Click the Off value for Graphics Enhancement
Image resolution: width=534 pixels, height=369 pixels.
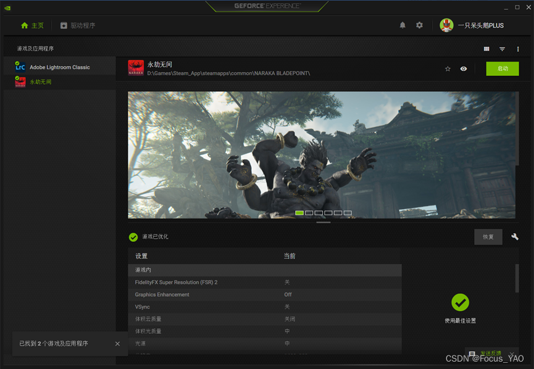click(x=288, y=294)
